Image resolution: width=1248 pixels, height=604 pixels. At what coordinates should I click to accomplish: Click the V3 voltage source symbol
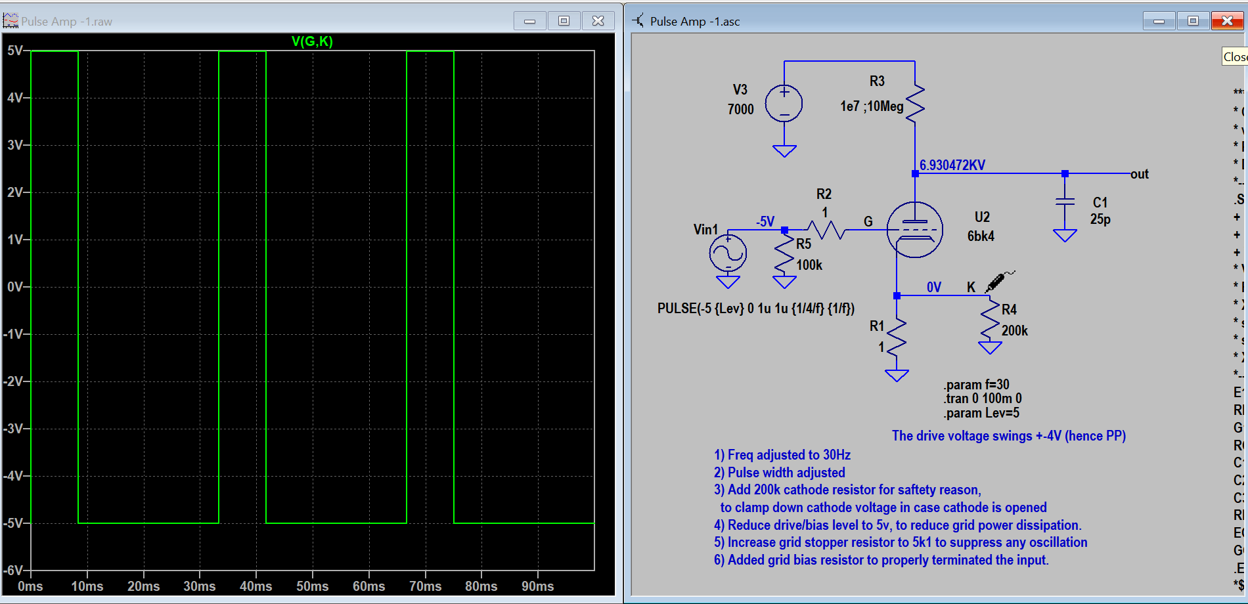(x=784, y=103)
